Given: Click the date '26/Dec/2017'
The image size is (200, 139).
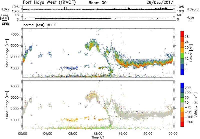Looking at the screenshot, I should (x=160, y=3).
